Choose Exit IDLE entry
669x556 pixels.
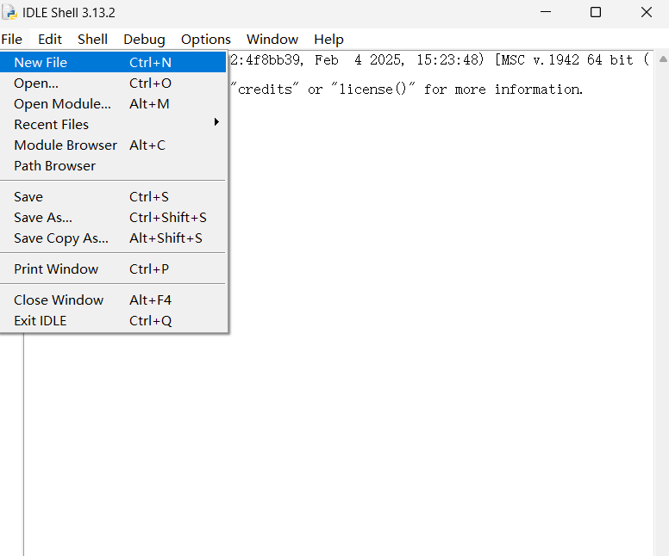[x=113, y=320]
